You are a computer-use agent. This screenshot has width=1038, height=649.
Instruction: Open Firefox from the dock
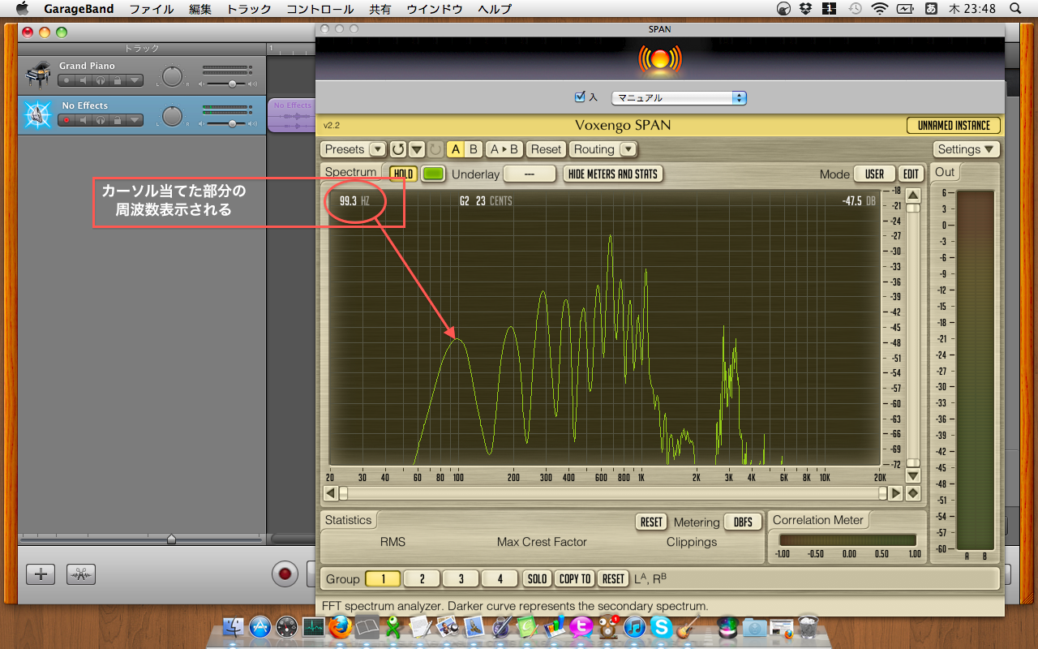[341, 626]
